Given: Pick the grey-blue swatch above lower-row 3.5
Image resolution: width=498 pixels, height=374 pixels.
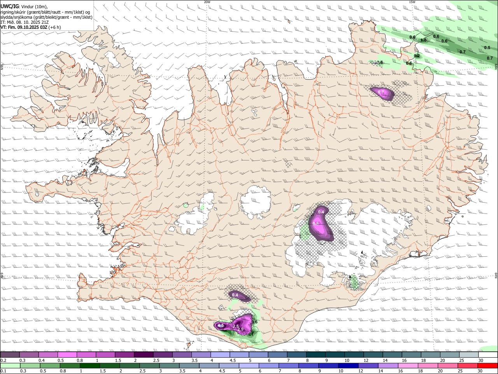Looking at the screenshot, I should pos(189,365).
